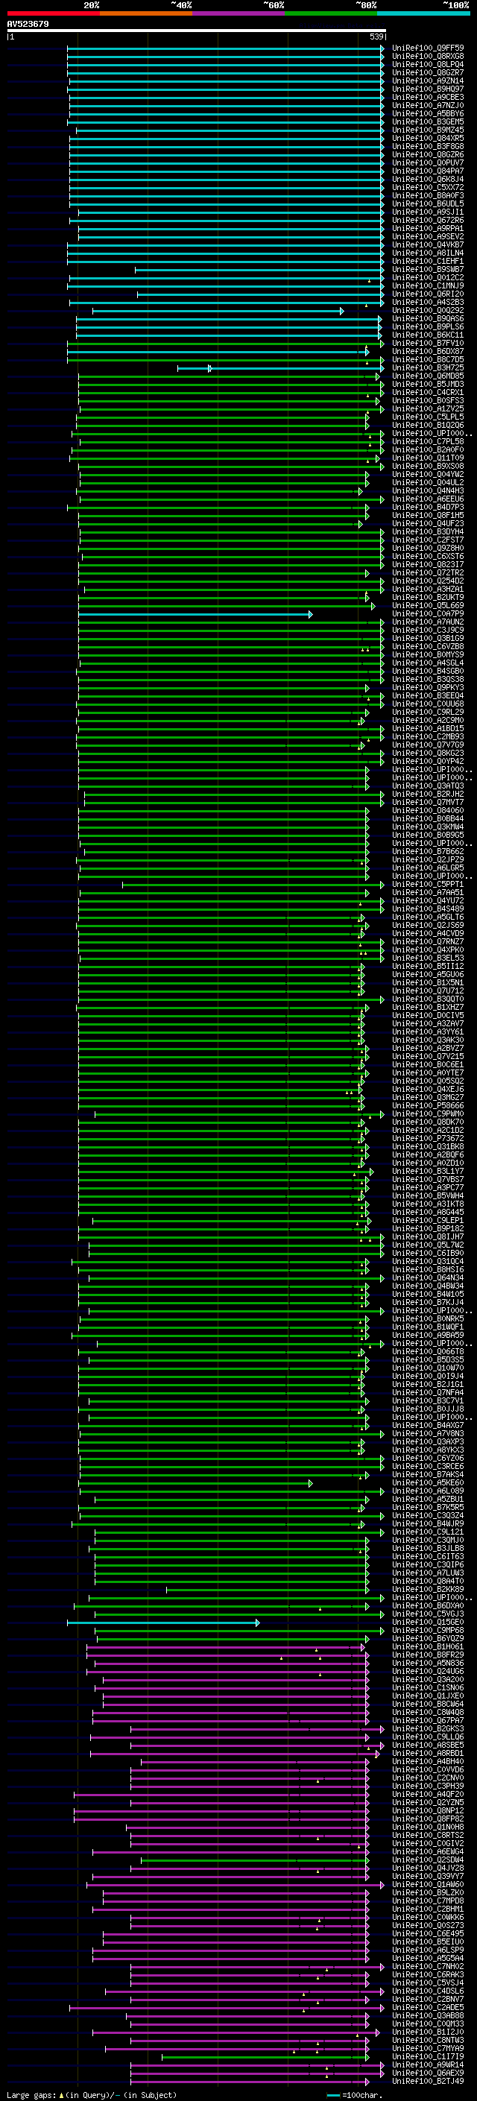
Task: Open hit UniRef100_Q8LPQ4
Action: [428, 64]
